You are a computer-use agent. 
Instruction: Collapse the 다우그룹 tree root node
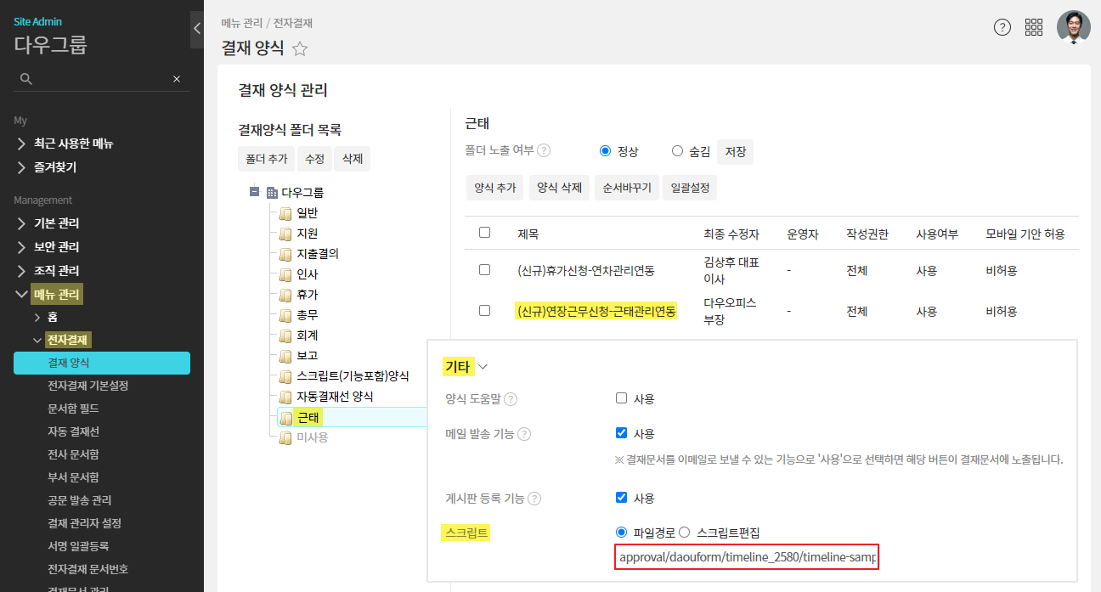(254, 192)
